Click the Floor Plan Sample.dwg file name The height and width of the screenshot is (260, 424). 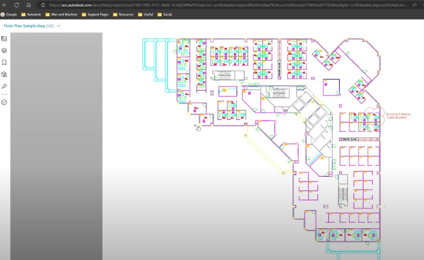coord(24,25)
